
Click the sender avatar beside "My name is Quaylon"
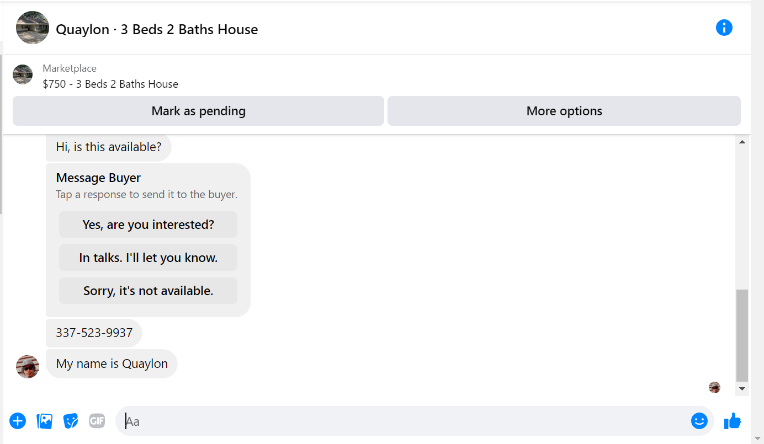tap(28, 367)
